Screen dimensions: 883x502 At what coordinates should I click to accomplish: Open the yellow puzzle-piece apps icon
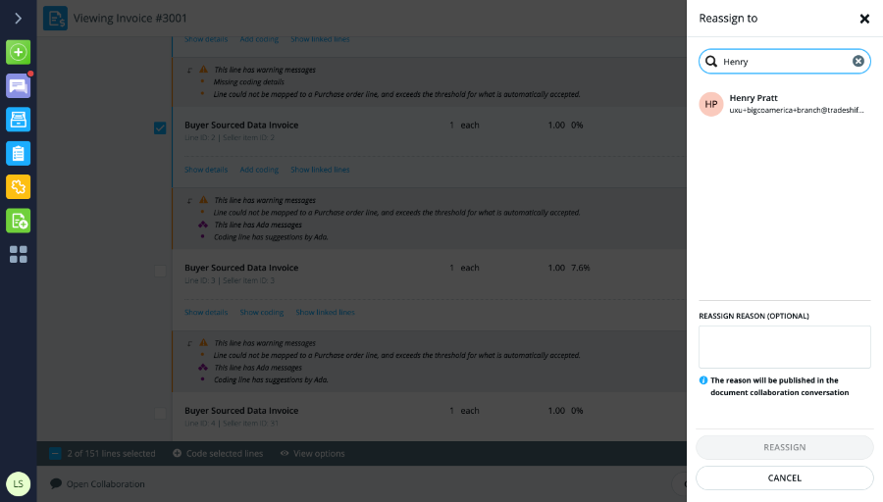(18, 187)
